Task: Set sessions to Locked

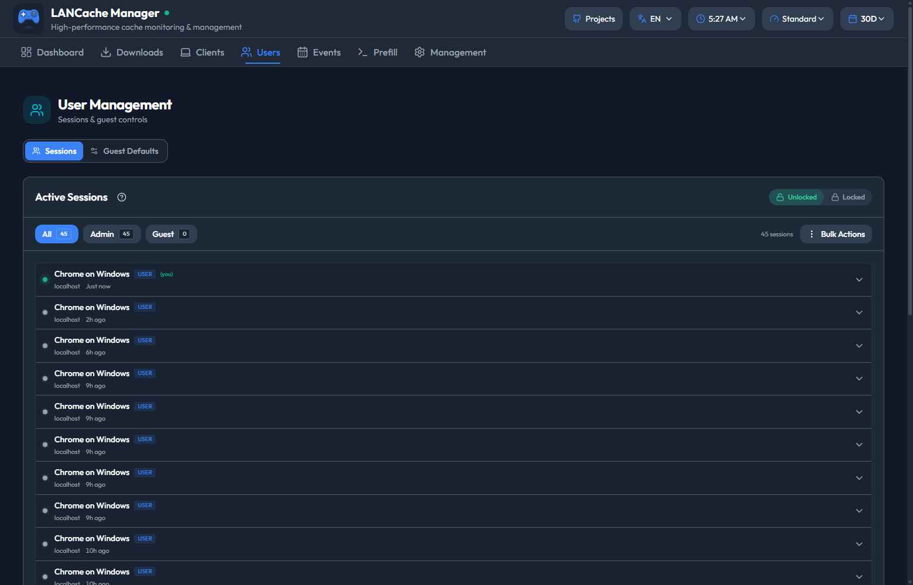Action: [x=848, y=197]
